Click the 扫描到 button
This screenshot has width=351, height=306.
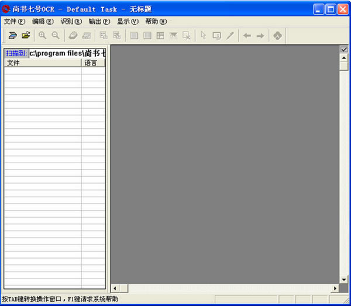point(16,53)
